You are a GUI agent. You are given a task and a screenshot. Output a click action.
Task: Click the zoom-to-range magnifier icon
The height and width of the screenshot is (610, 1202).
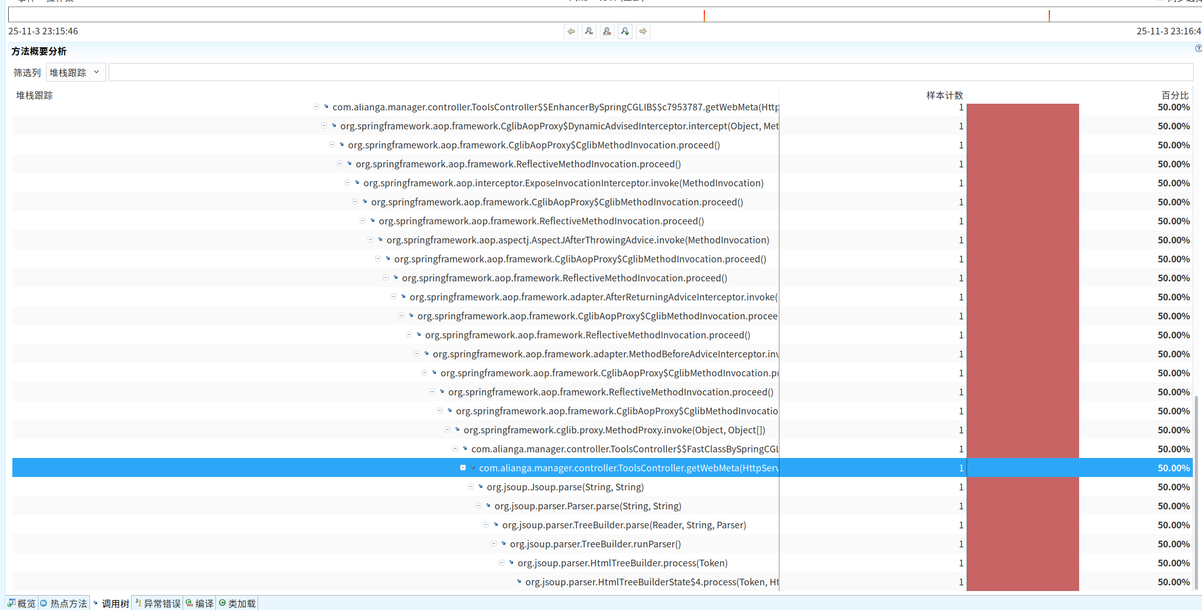[607, 31]
